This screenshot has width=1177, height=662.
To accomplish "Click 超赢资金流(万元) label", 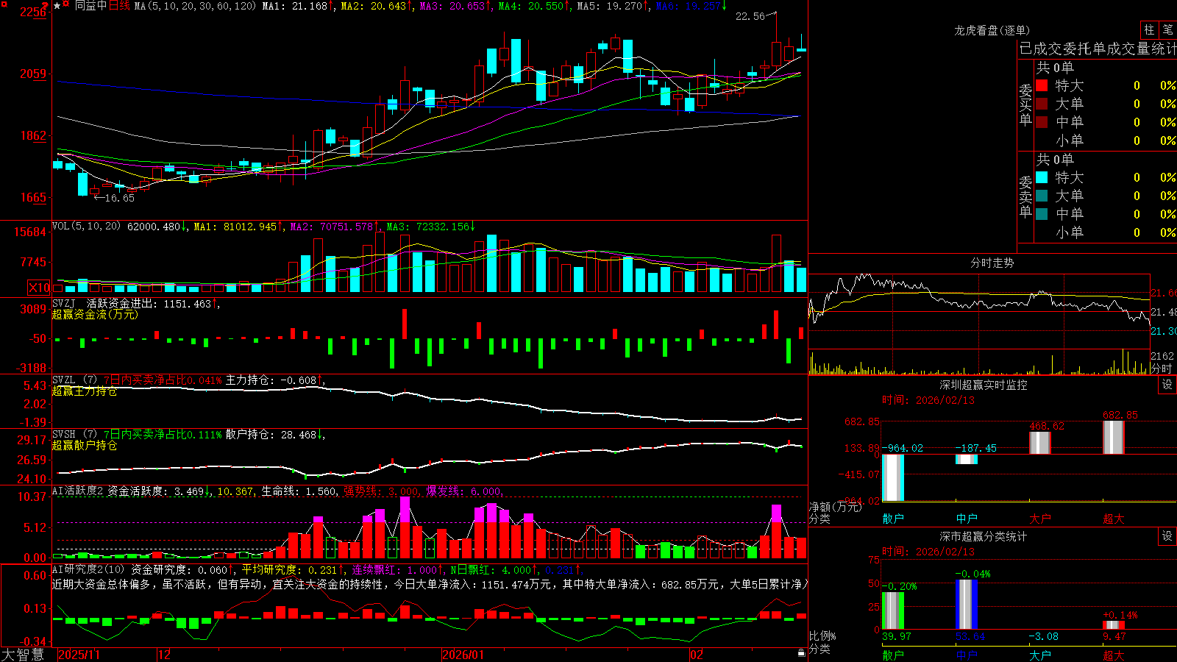I will 95,314.
